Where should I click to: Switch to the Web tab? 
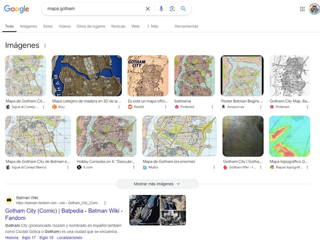pyautogui.click(x=135, y=26)
